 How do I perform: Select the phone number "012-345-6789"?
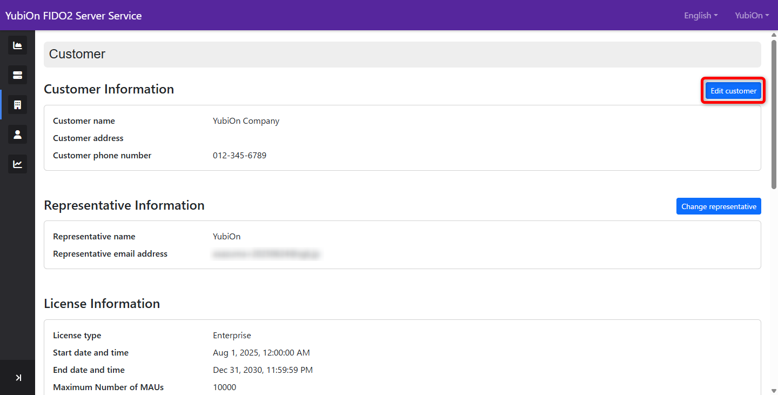tap(239, 156)
